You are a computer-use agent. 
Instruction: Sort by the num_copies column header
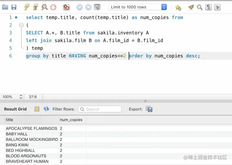pos(72,120)
